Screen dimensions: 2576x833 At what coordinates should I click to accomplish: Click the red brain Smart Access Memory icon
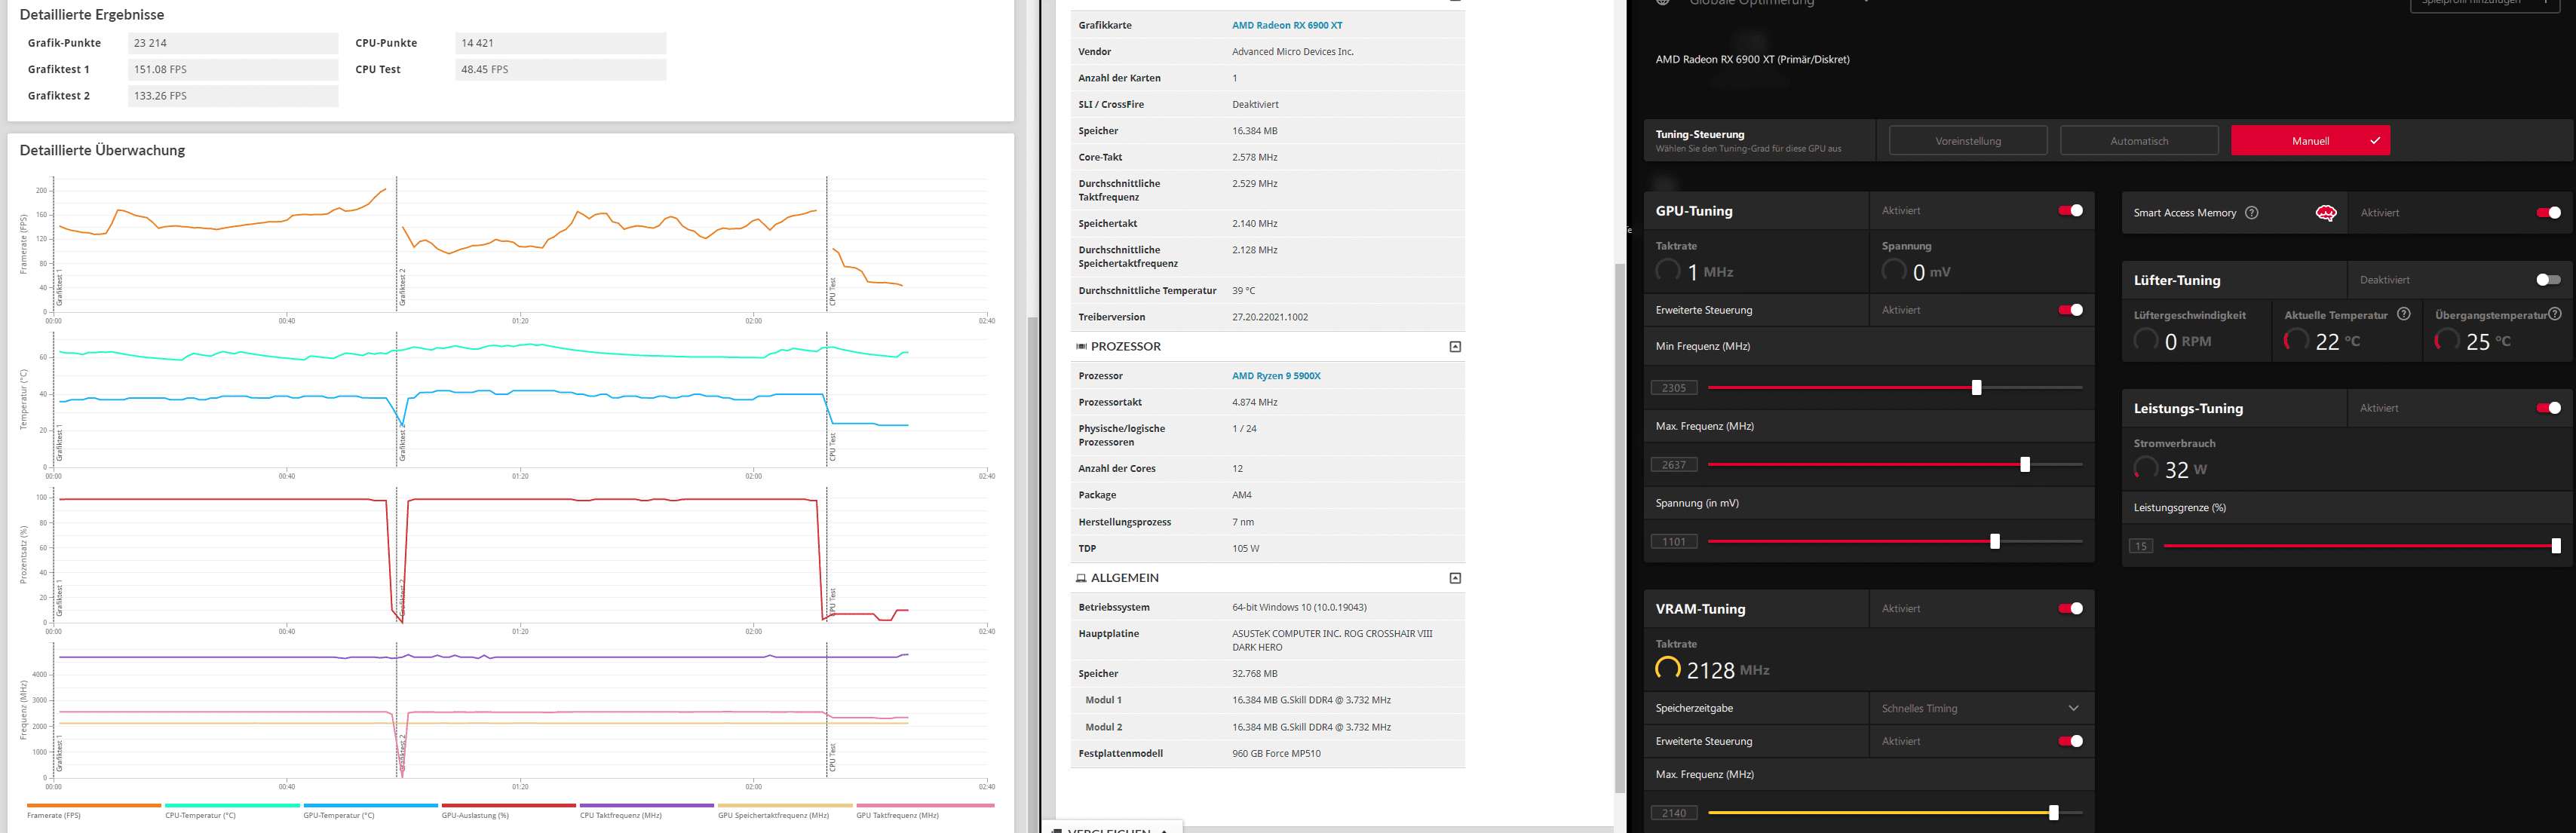[2326, 213]
